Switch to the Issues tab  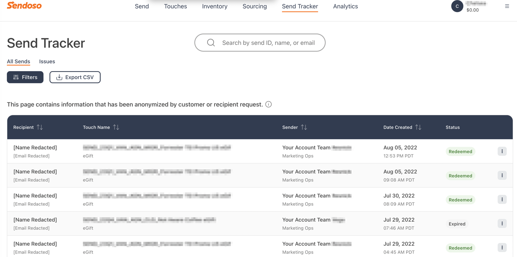pos(47,61)
